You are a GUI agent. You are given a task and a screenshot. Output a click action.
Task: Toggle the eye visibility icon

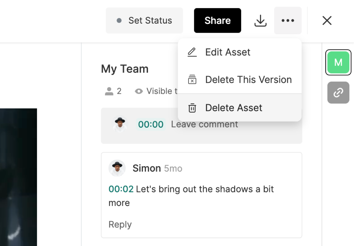click(x=139, y=91)
